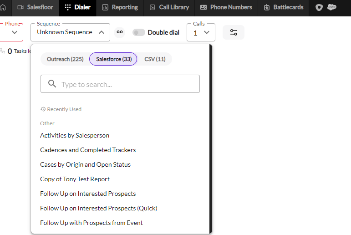The height and width of the screenshot is (235, 351).
Task: Focus the Type to search field
Action: (120, 84)
